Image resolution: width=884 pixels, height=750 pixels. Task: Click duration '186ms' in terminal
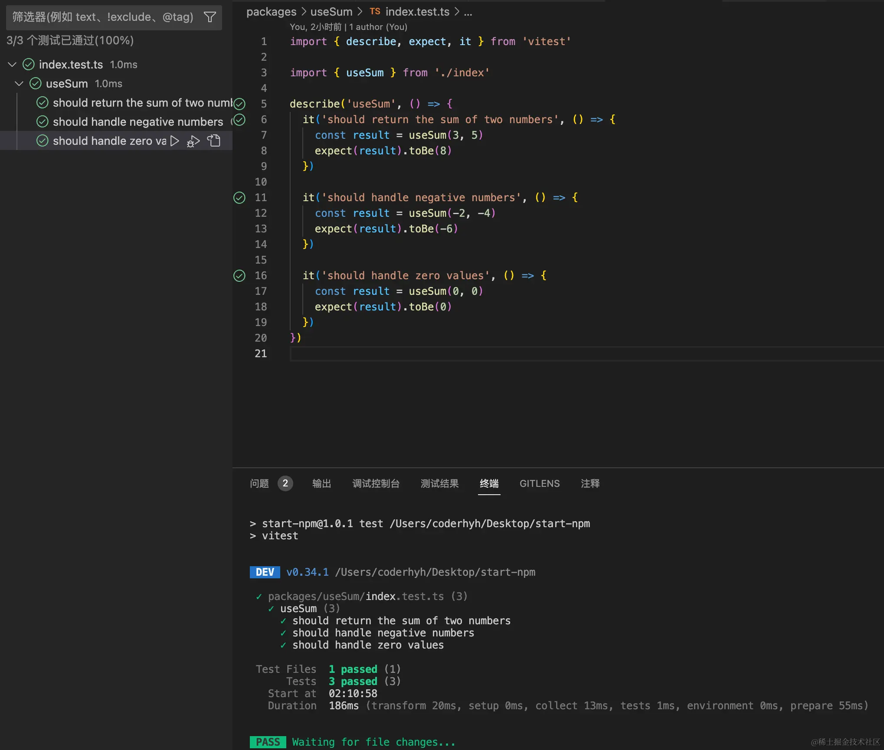pyautogui.click(x=344, y=706)
